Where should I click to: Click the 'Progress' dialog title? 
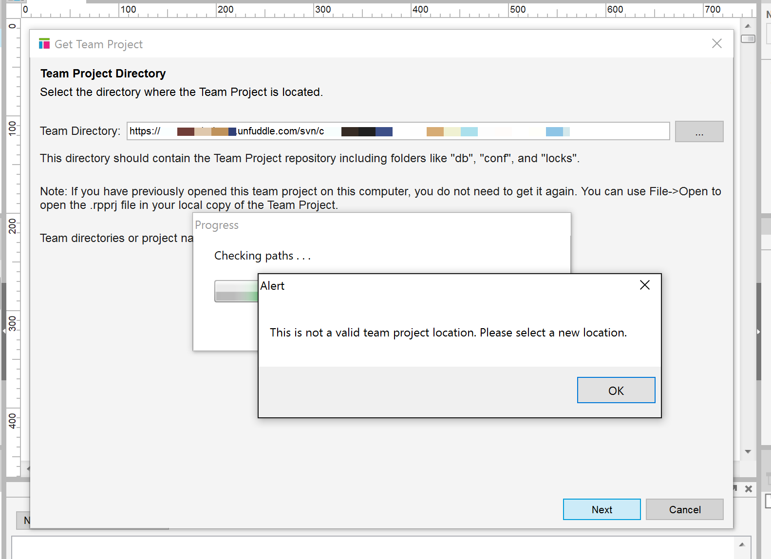tap(217, 225)
